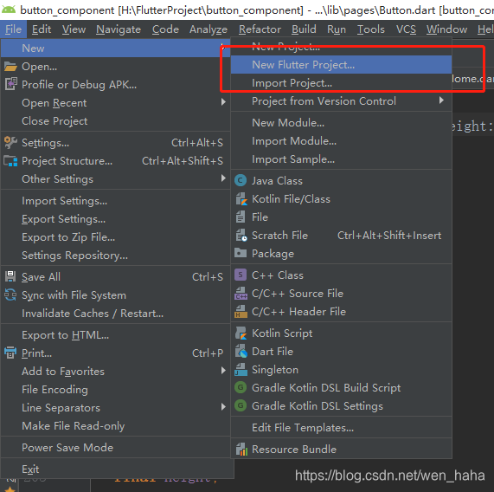The image size is (494, 492).
Task: Select Export Settings...
Action: click(x=116, y=219)
